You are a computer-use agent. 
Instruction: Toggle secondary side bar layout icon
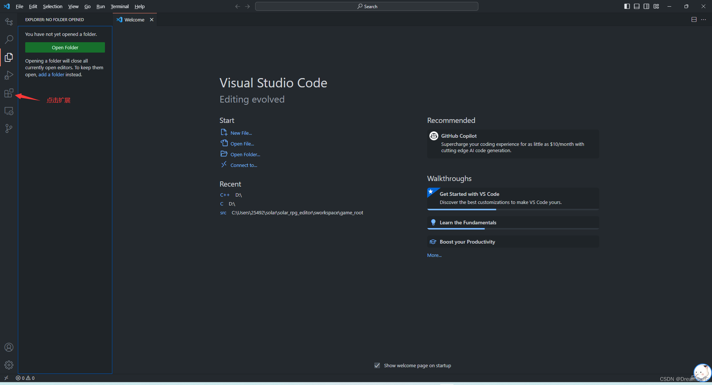646,6
